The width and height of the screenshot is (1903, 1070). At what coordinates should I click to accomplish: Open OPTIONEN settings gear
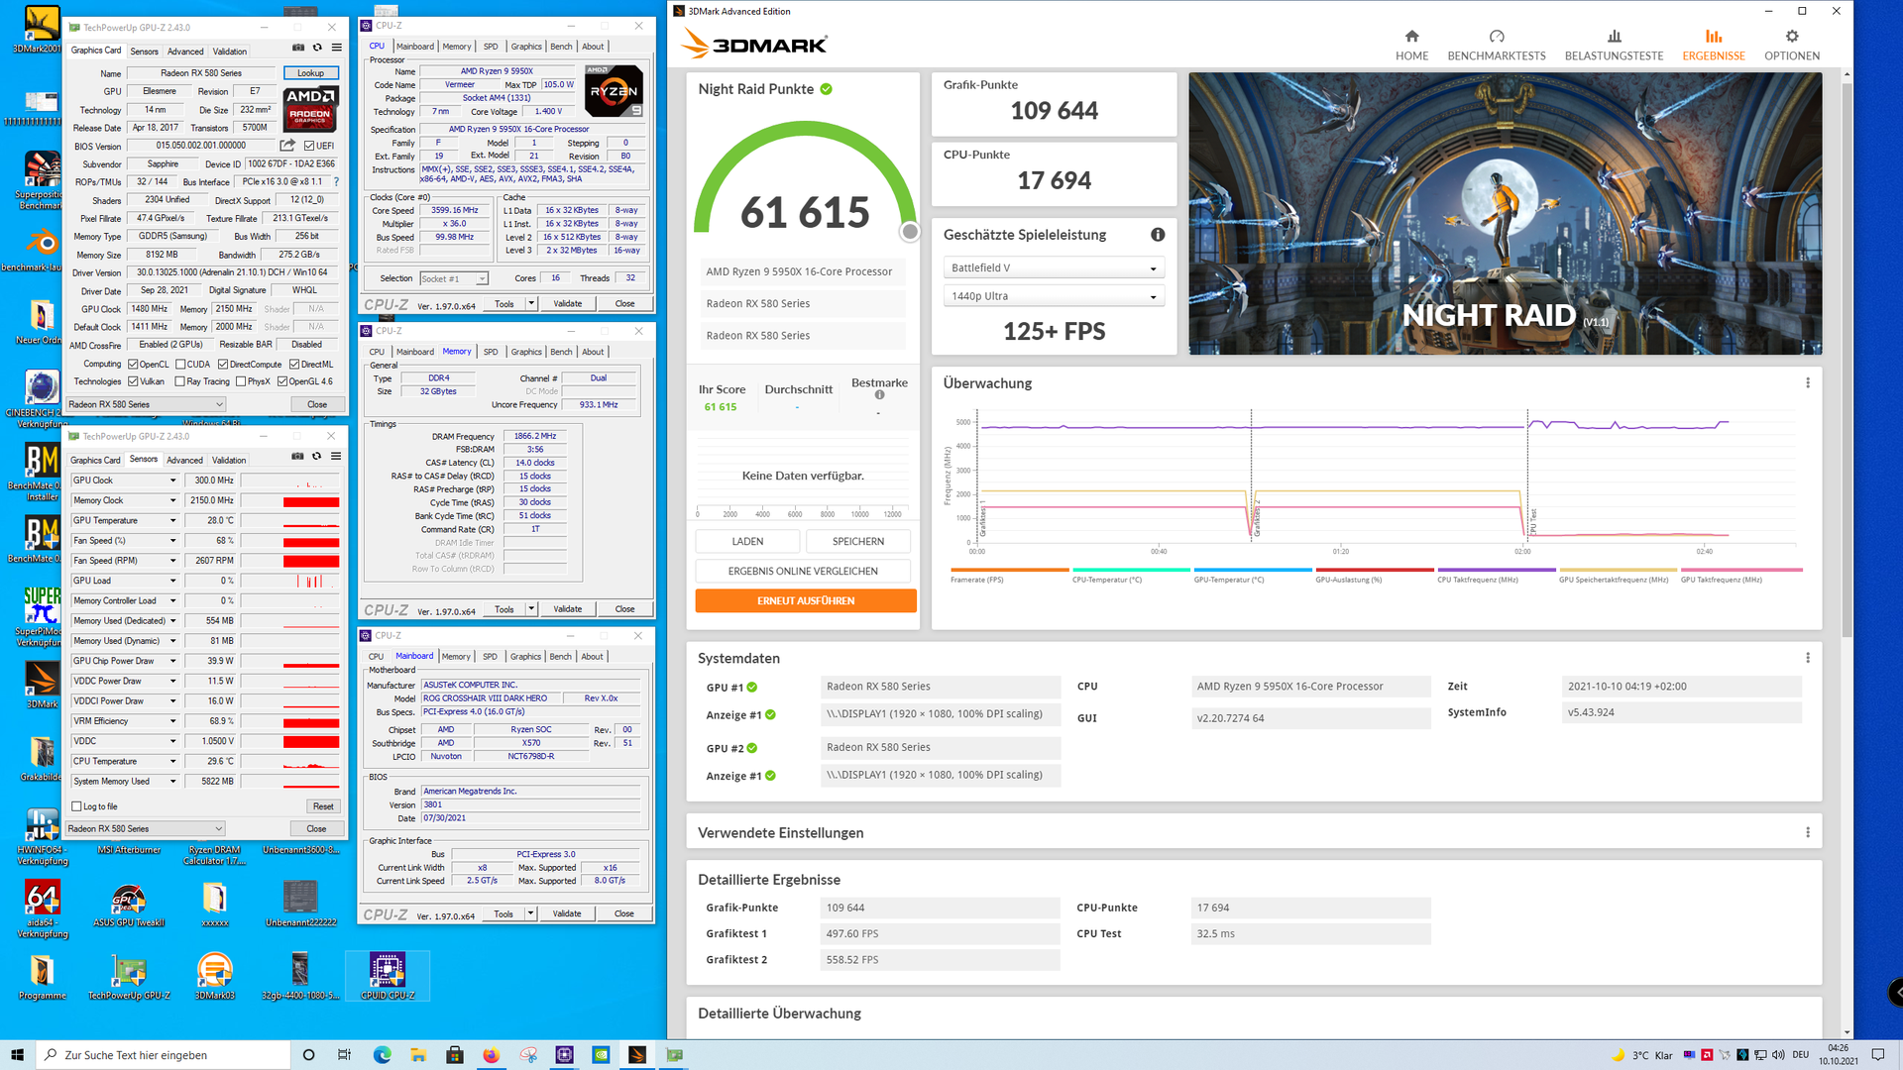1791,46
